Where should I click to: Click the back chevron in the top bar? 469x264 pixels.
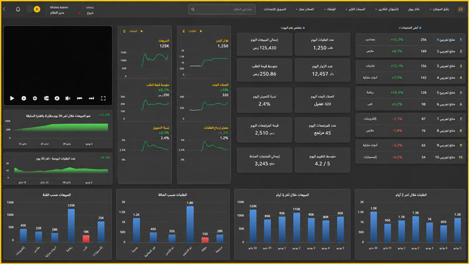[4, 9]
